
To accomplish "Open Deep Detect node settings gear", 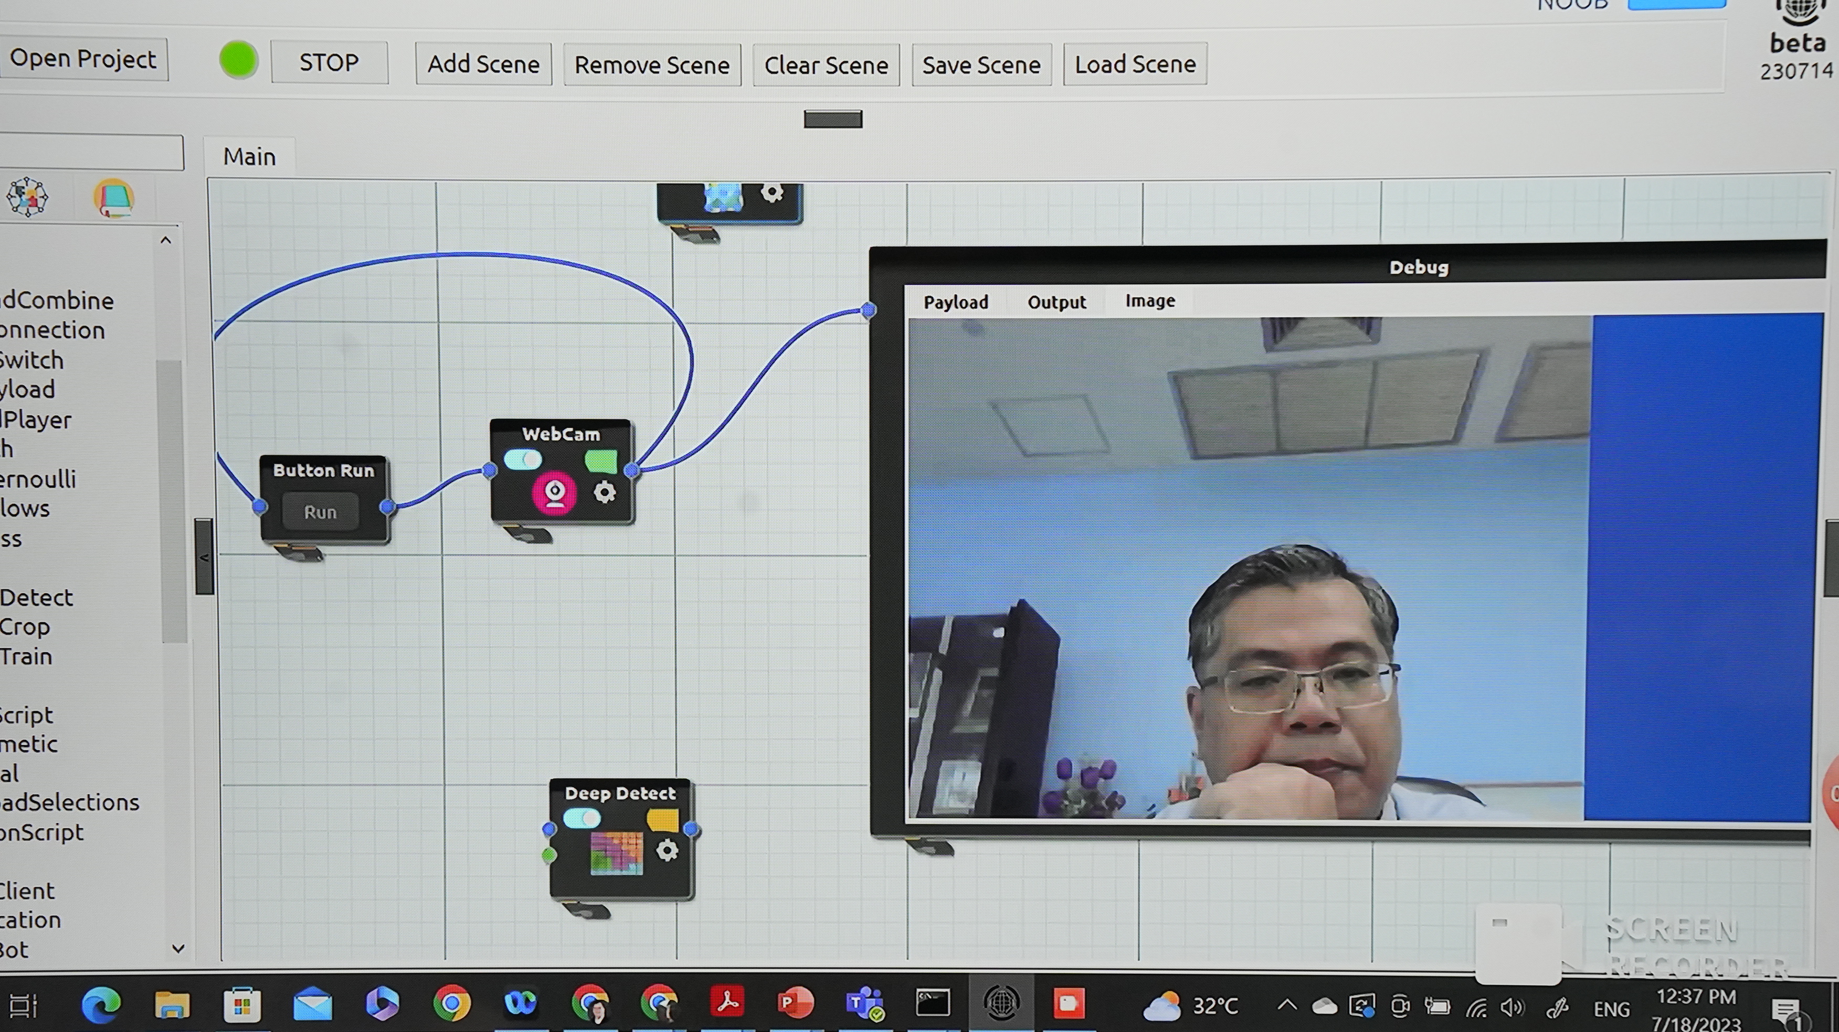I will (667, 850).
